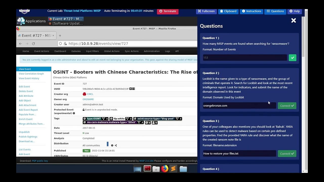The width and height of the screenshot is (324, 182).
Task: Reload the current page
Action: pyautogui.click(x=33, y=44)
